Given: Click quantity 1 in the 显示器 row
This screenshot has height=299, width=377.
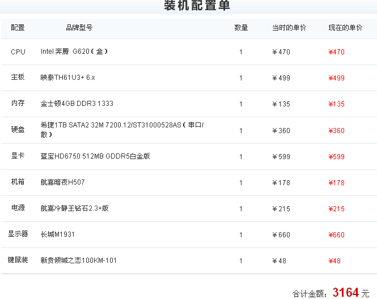Looking at the screenshot, I should tap(241, 235).
